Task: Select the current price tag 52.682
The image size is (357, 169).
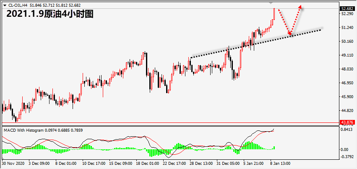Action: pyautogui.click(x=347, y=8)
